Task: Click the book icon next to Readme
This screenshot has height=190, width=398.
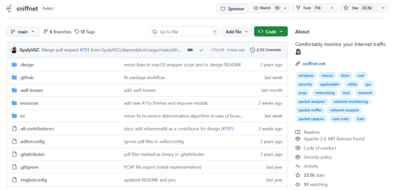Action: pyautogui.click(x=298, y=132)
